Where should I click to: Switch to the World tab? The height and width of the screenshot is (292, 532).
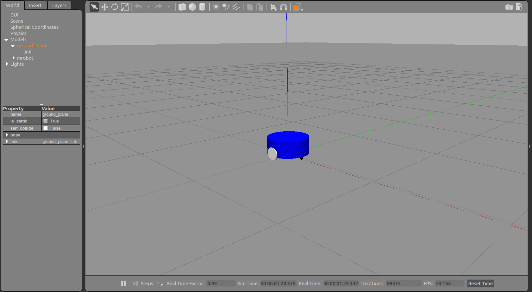pyautogui.click(x=13, y=5)
